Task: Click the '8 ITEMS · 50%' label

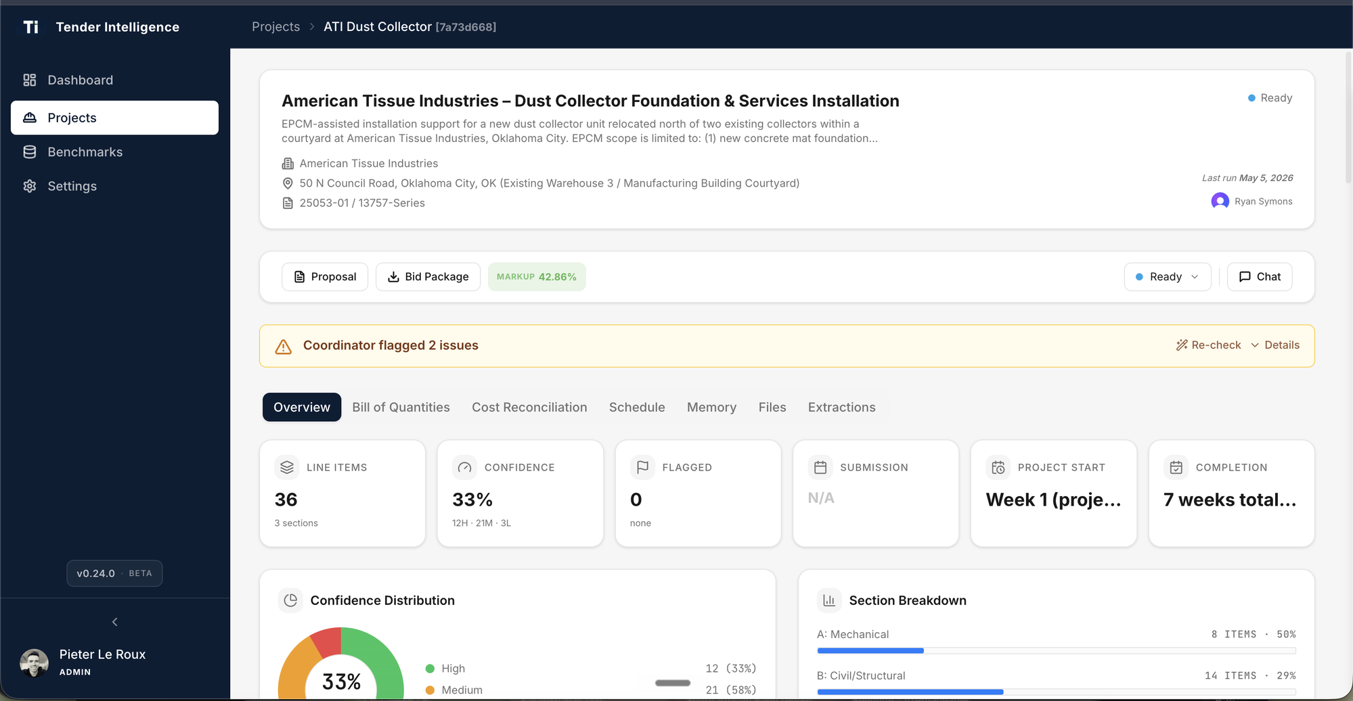Action: pos(1254,634)
